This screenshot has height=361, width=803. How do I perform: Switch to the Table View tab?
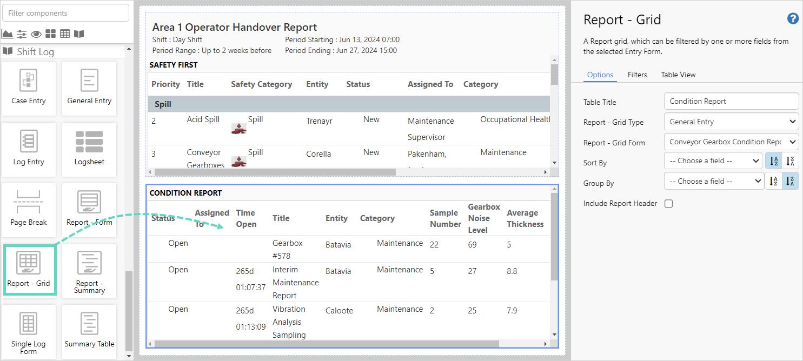pos(678,75)
